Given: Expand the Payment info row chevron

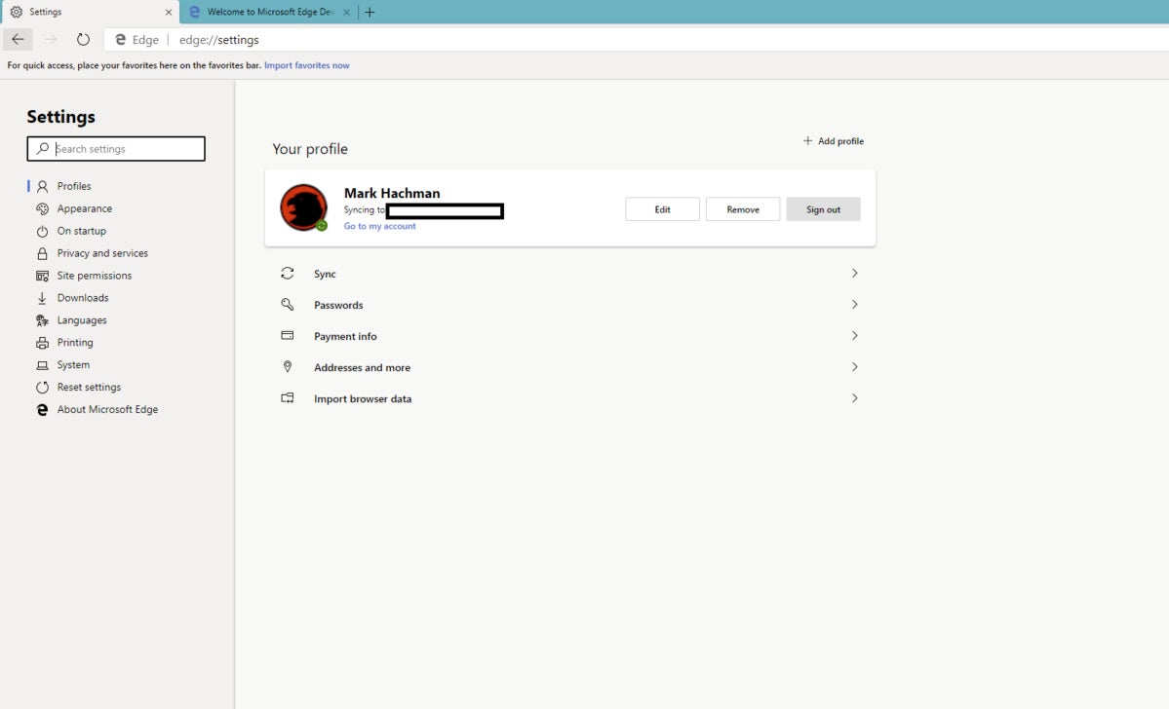Looking at the screenshot, I should [854, 336].
